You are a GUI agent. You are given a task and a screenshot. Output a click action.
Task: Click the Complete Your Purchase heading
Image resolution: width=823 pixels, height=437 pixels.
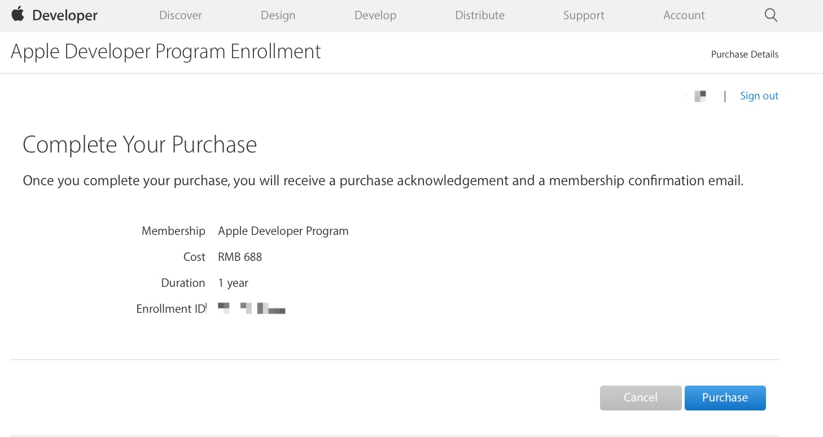[140, 145]
